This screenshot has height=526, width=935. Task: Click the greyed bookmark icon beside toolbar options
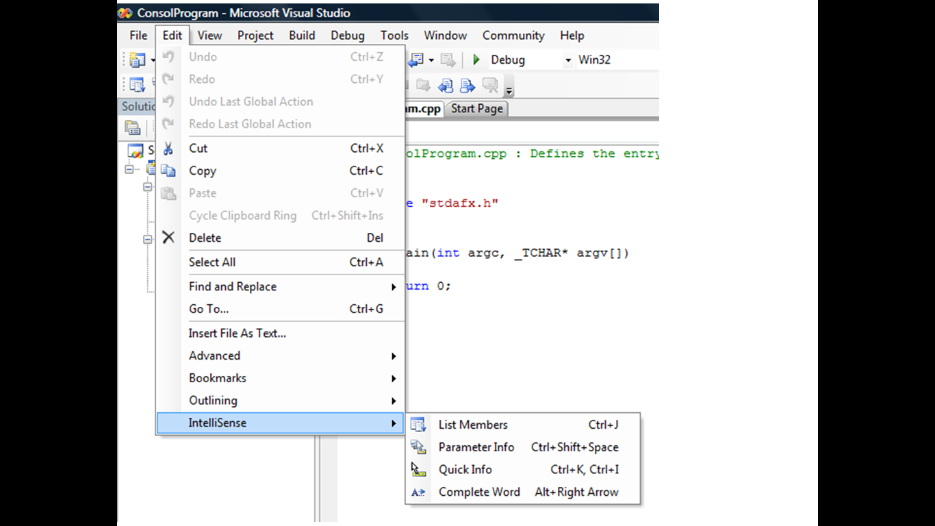tap(490, 85)
